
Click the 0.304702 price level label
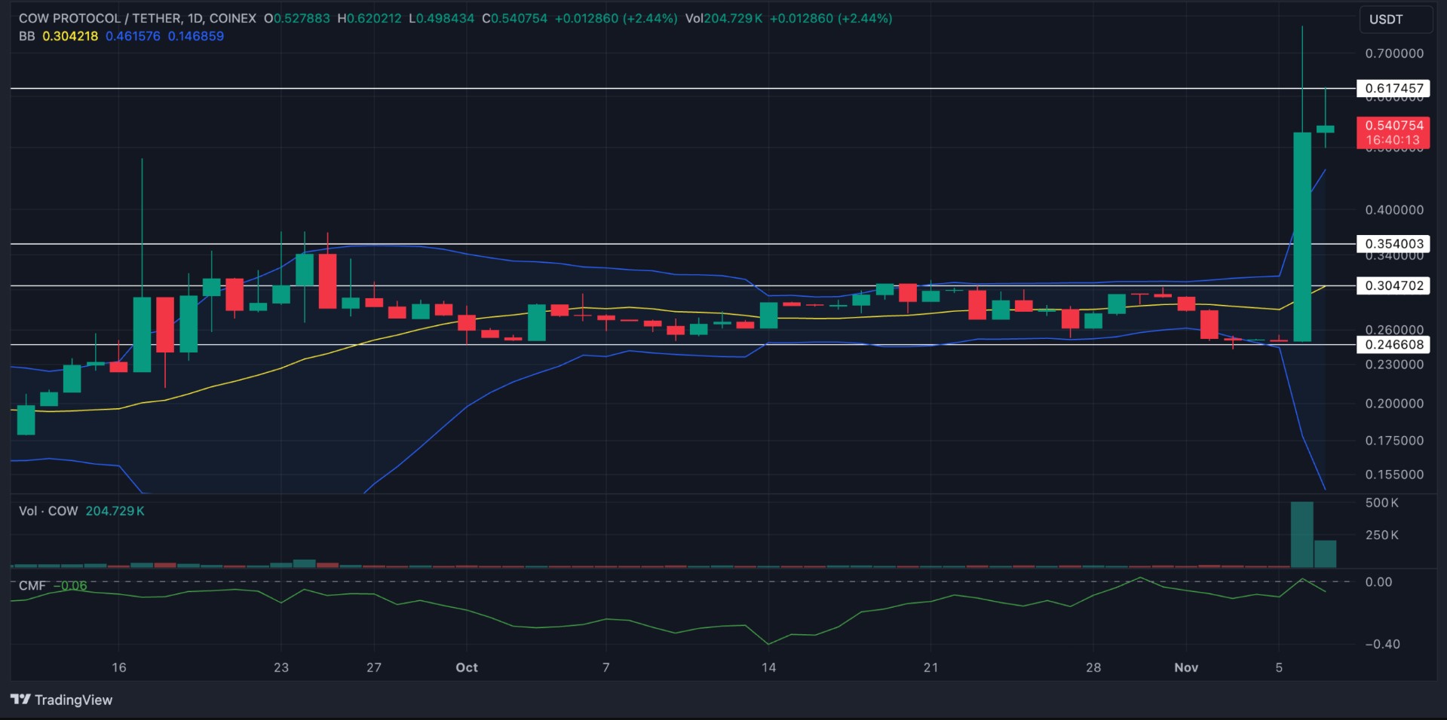click(1393, 285)
